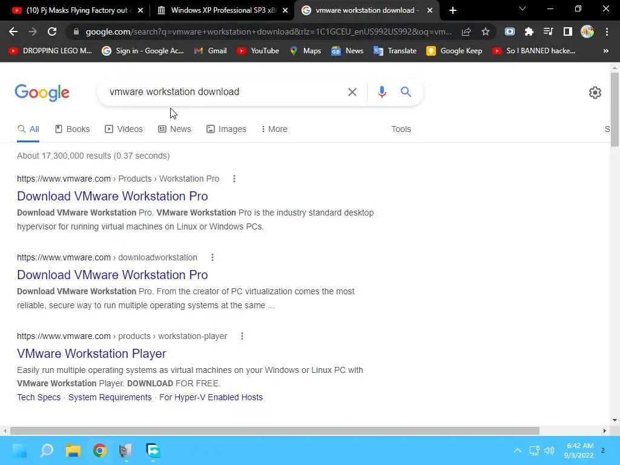Open the volume control in system tray

[x=549, y=450]
